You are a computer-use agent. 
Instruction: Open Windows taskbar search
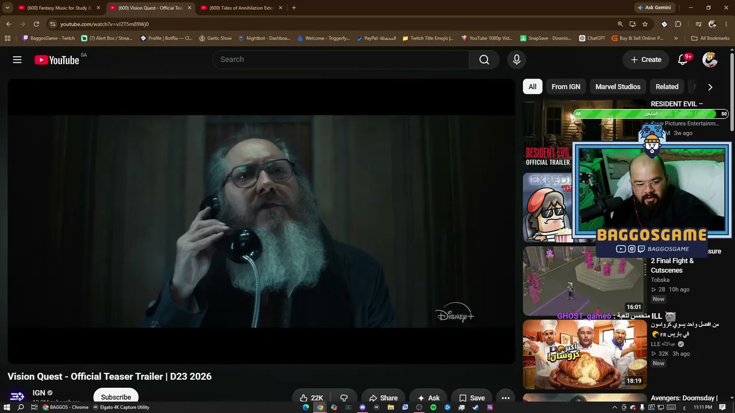(x=21, y=407)
